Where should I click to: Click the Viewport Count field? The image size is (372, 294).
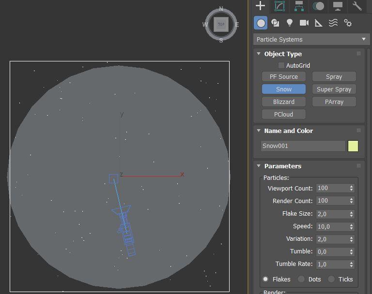(x=332, y=188)
